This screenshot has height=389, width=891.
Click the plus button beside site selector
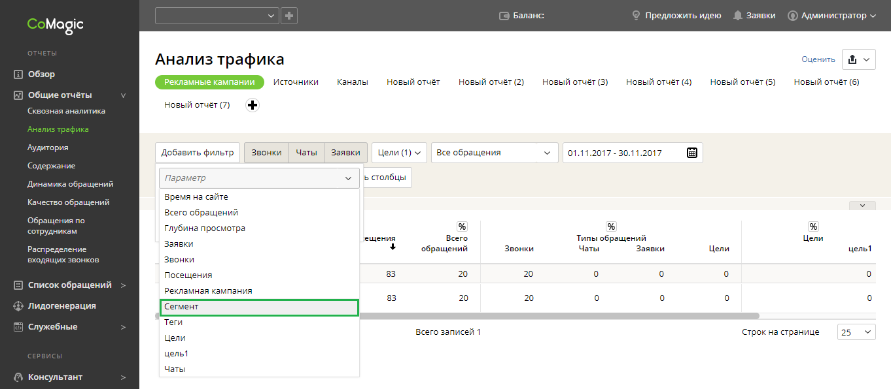pos(289,16)
